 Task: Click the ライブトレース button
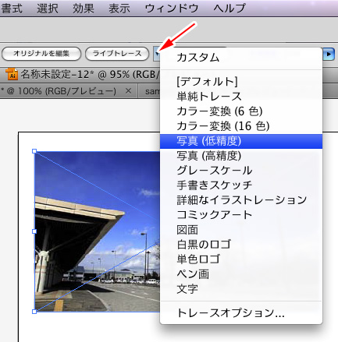coord(117,54)
